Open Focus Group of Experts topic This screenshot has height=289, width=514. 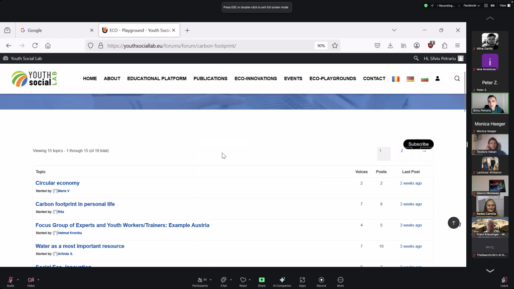122,225
